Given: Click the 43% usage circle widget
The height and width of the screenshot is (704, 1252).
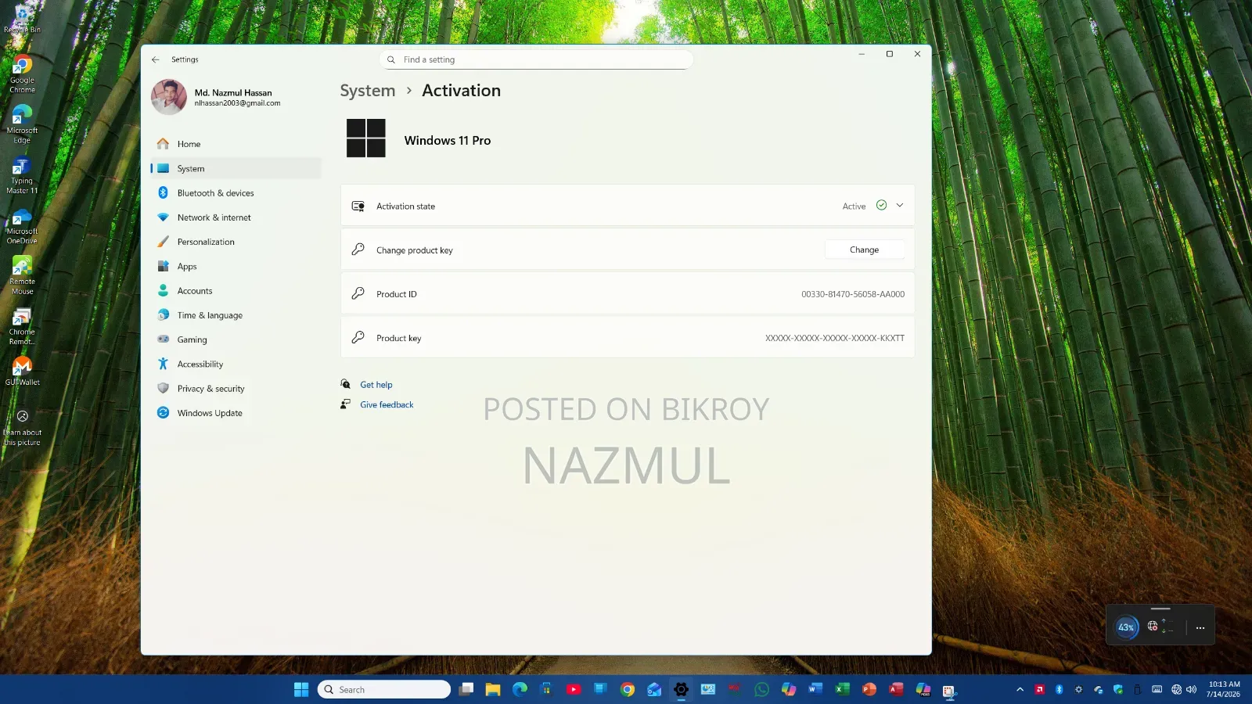Looking at the screenshot, I should pyautogui.click(x=1126, y=627).
